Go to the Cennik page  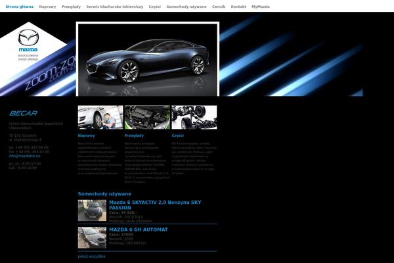(219, 7)
